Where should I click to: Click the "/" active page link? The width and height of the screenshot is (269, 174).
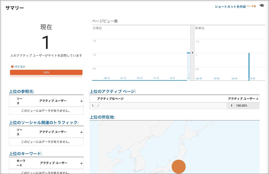(98, 106)
